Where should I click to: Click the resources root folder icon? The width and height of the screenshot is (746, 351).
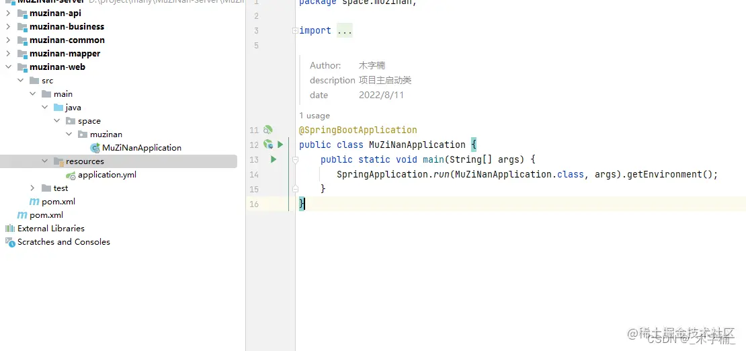tap(58, 161)
